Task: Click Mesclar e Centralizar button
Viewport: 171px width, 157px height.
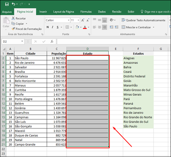Action: 136,27
